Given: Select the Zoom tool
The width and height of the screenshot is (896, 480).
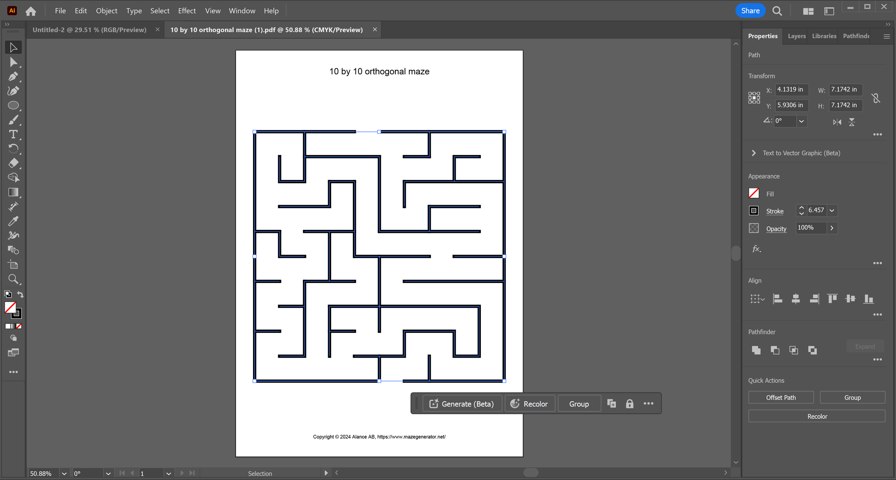Looking at the screenshot, I should pyautogui.click(x=13, y=279).
